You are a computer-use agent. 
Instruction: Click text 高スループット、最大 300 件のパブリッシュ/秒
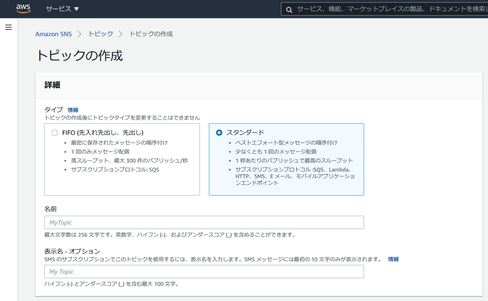pos(129,161)
